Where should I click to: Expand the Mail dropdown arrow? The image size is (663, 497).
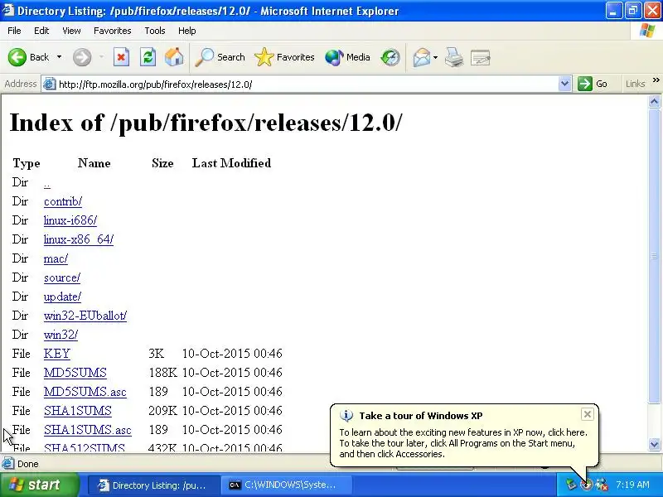[x=436, y=57]
